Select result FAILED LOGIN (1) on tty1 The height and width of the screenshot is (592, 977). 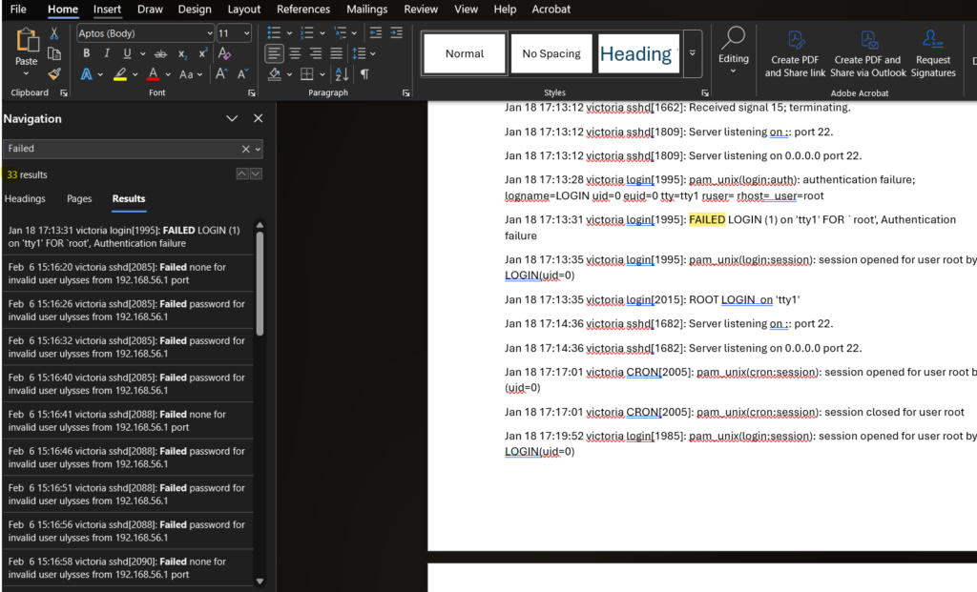[x=128, y=236]
